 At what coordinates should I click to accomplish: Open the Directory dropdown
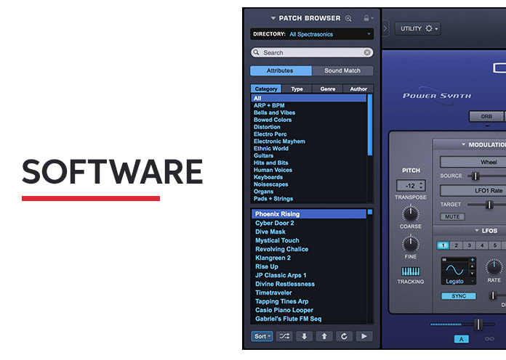pyautogui.click(x=312, y=34)
